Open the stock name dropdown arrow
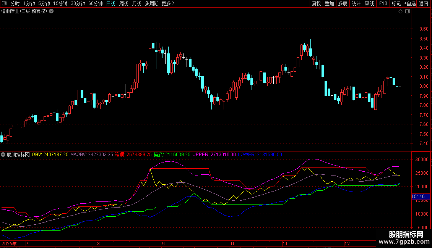432x248 pixels. pos(51,11)
